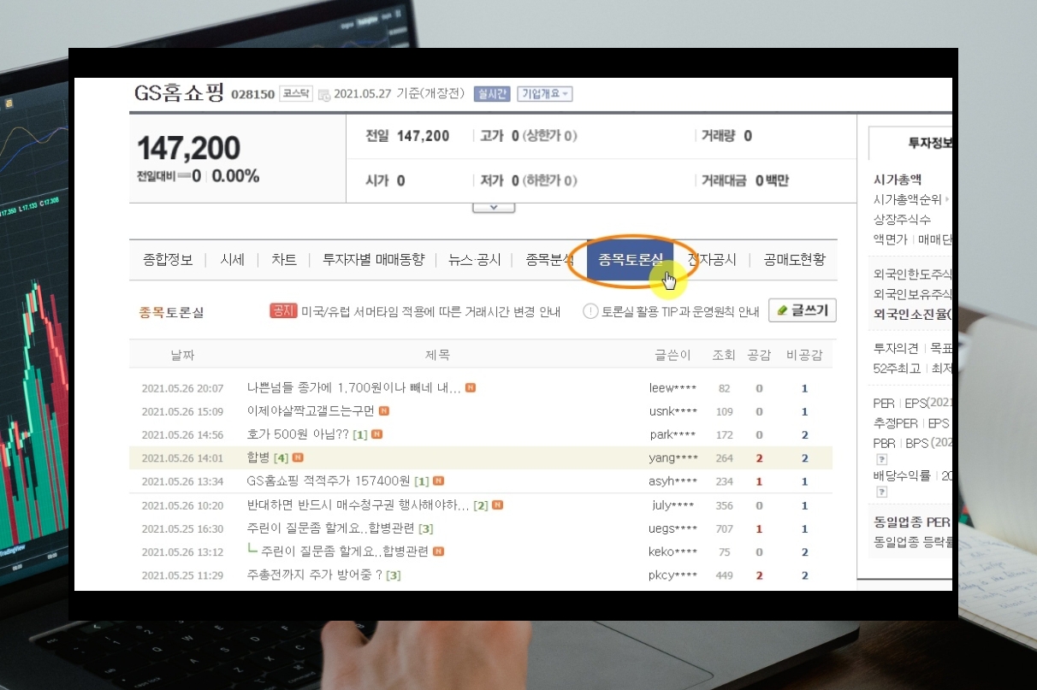Screen dimensions: 1037x690
Task: Click the exclamation info icon before 토론실 활용 TIP
Action: (x=590, y=311)
